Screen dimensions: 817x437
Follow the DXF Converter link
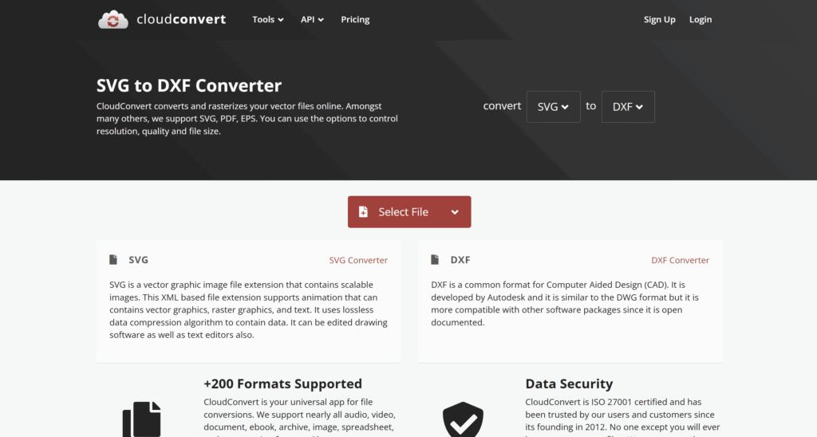680,260
